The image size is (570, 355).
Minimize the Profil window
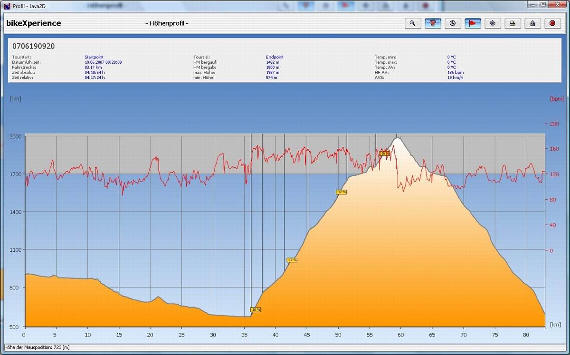point(533,5)
